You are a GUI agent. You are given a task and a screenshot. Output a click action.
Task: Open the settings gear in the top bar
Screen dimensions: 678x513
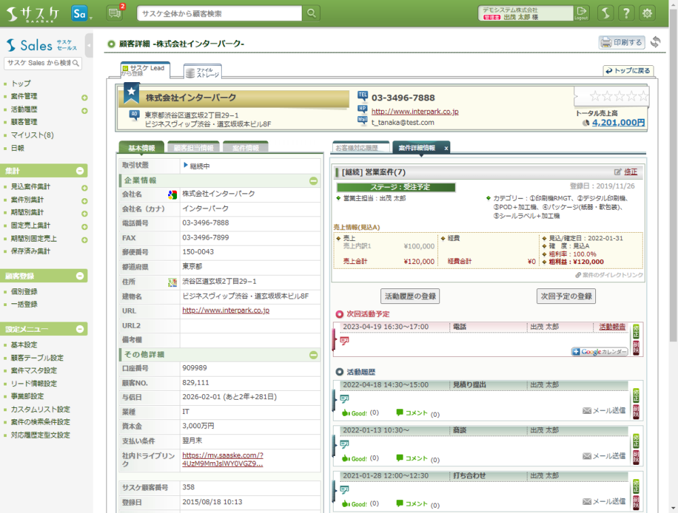click(x=647, y=13)
